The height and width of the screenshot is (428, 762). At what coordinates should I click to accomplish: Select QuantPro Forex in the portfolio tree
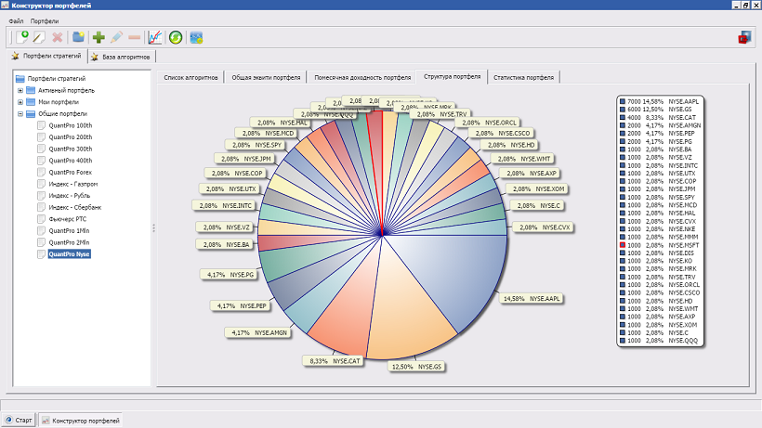(70, 172)
